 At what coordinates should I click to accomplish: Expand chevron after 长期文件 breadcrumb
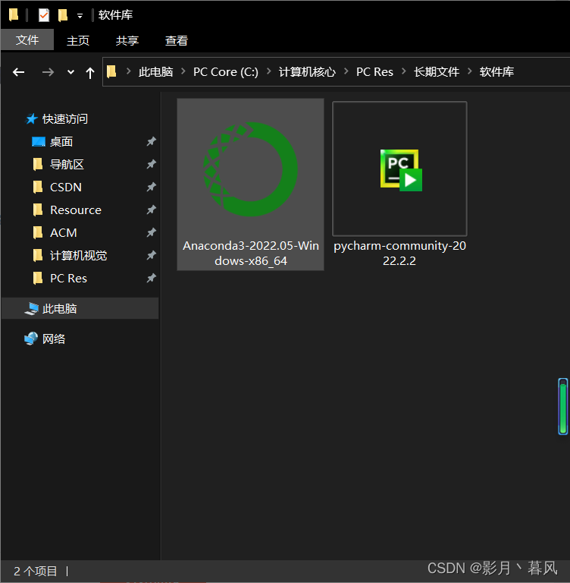[x=470, y=71]
